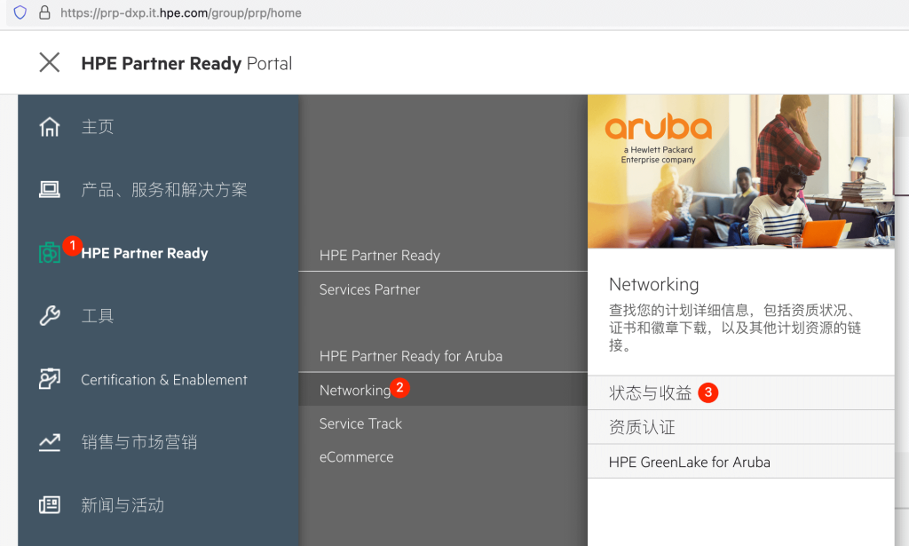Open 资质认证 link
This screenshot has height=546, width=909.
[x=741, y=427]
